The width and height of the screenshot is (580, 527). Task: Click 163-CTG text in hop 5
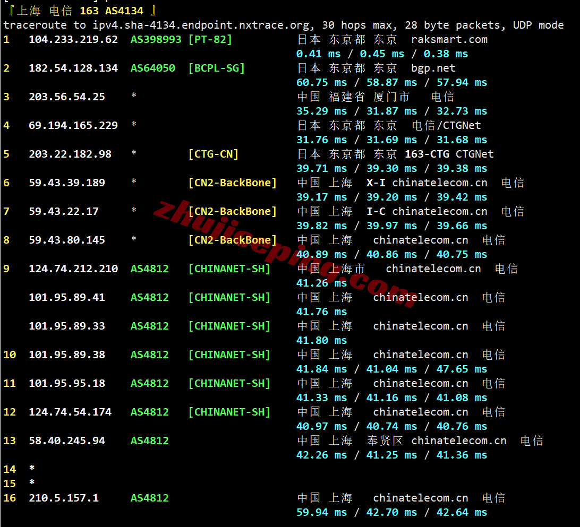pos(427,154)
